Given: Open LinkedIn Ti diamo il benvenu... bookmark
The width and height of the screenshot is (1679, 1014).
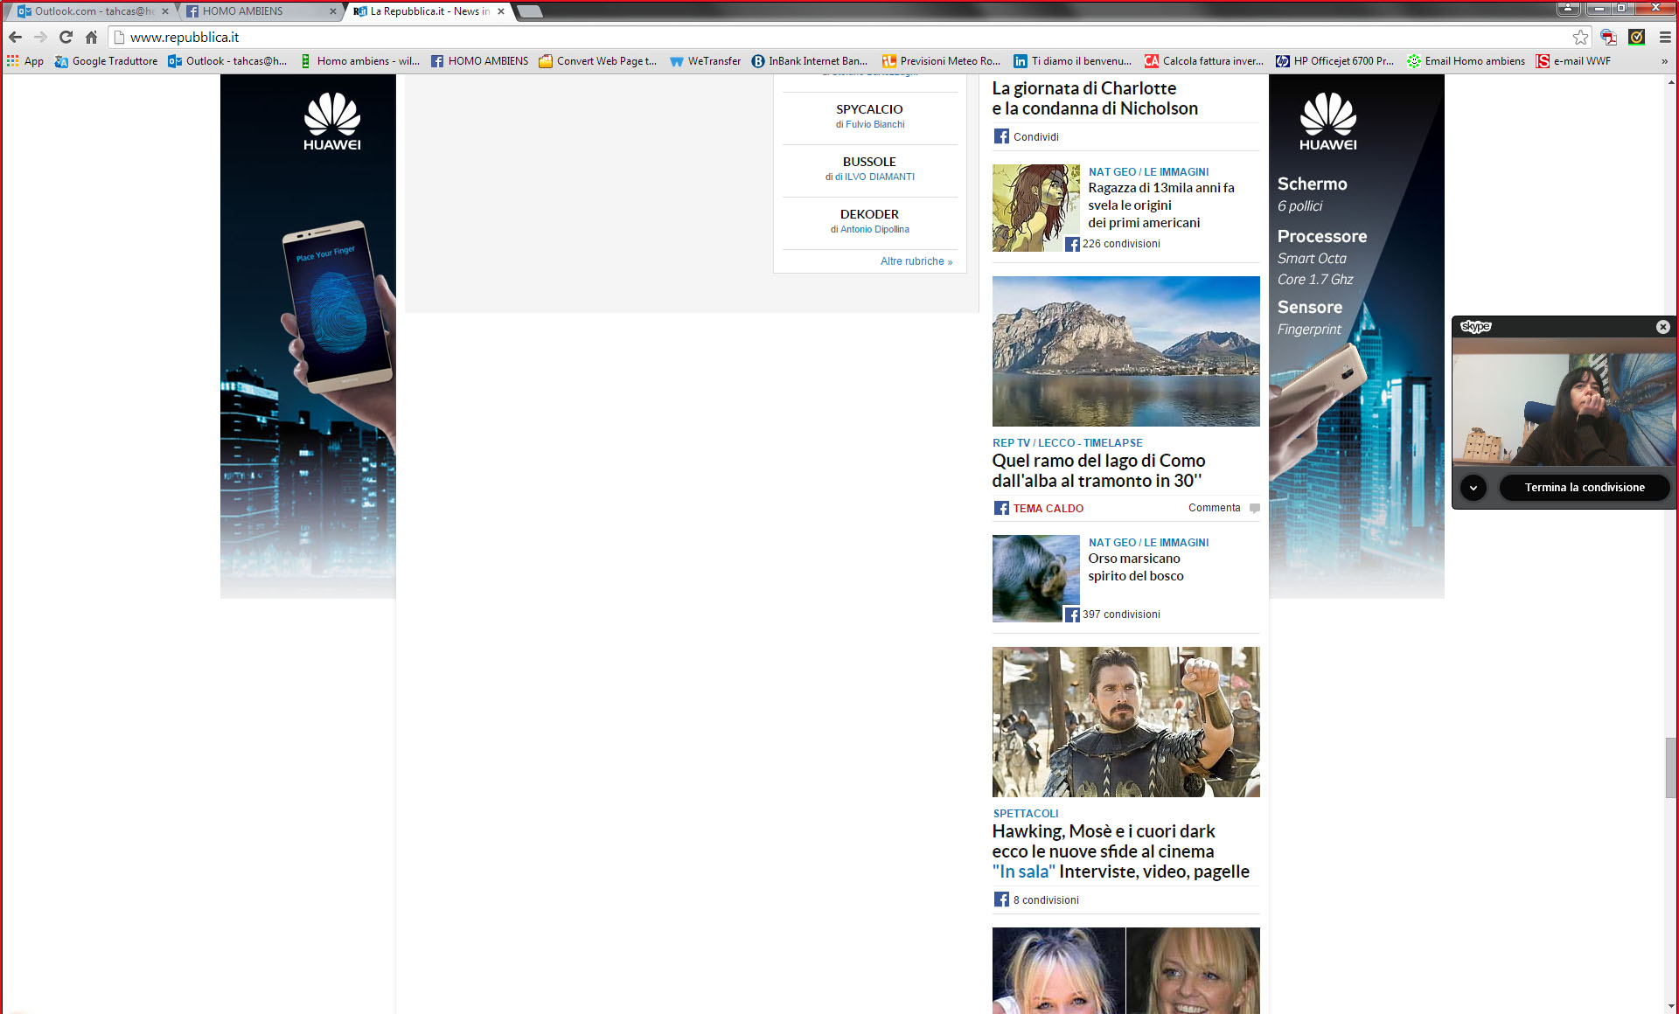Looking at the screenshot, I should 1073,61.
